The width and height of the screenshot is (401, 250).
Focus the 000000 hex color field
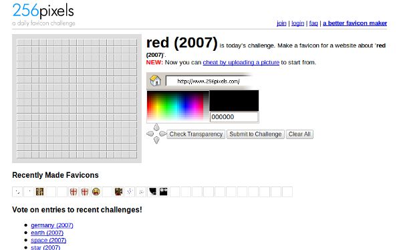coord(234,117)
